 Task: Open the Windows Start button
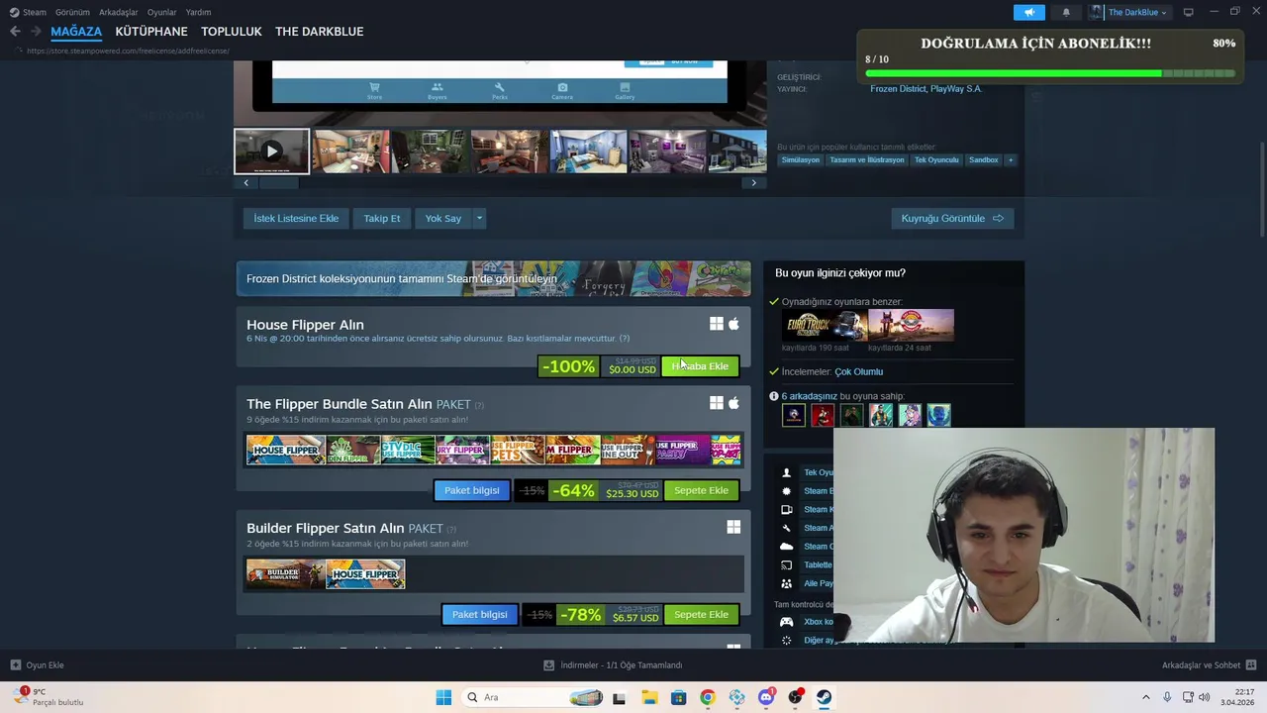click(x=443, y=697)
